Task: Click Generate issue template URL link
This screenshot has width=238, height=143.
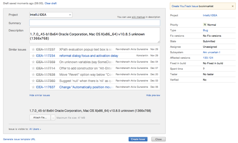Action: (x=19, y=139)
